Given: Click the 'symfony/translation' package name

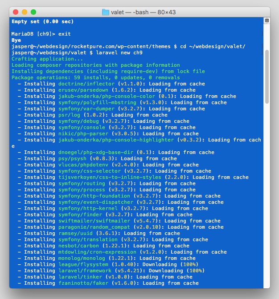Looking at the screenshot, I should click(x=88, y=239).
